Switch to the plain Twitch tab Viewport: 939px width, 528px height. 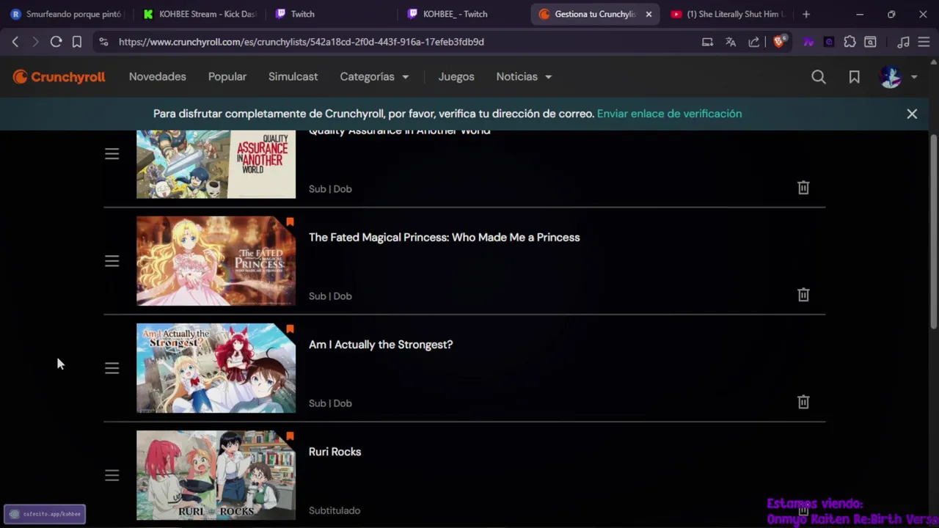click(333, 14)
